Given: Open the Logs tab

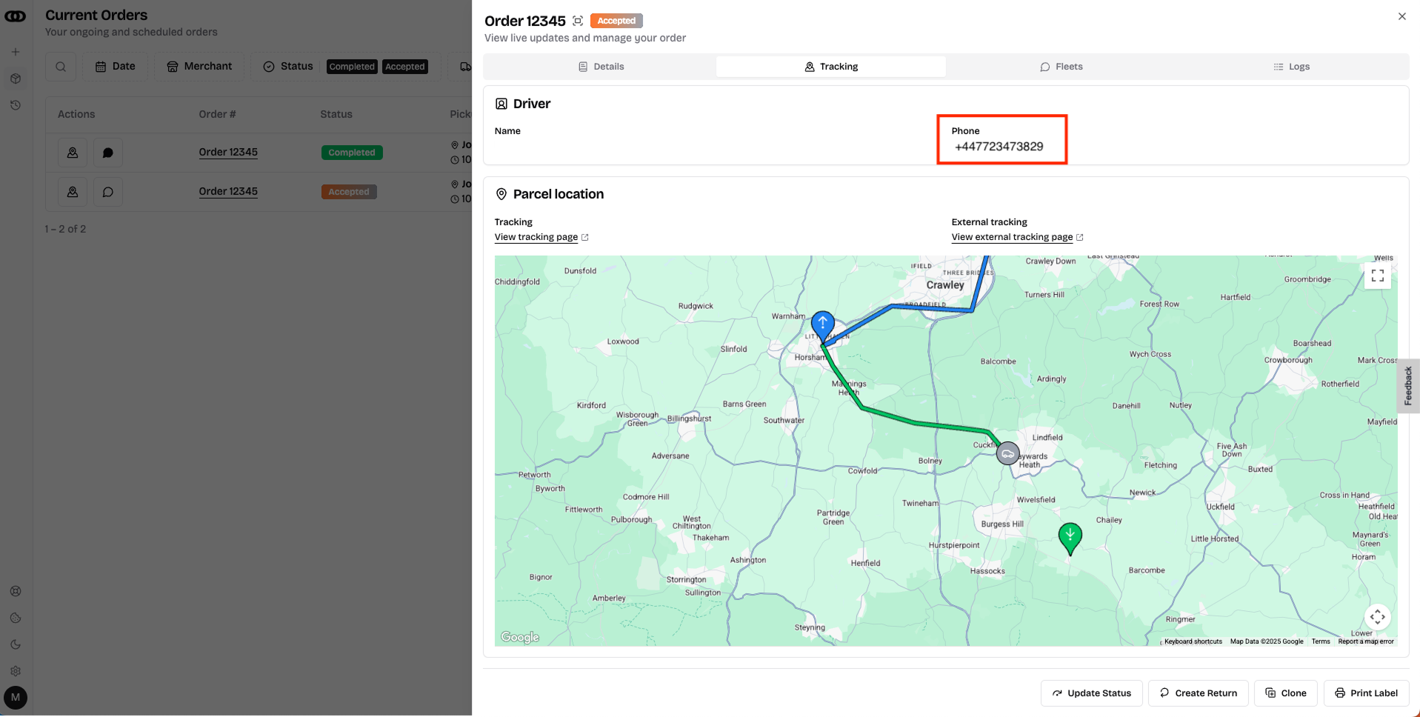Looking at the screenshot, I should point(1292,67).
